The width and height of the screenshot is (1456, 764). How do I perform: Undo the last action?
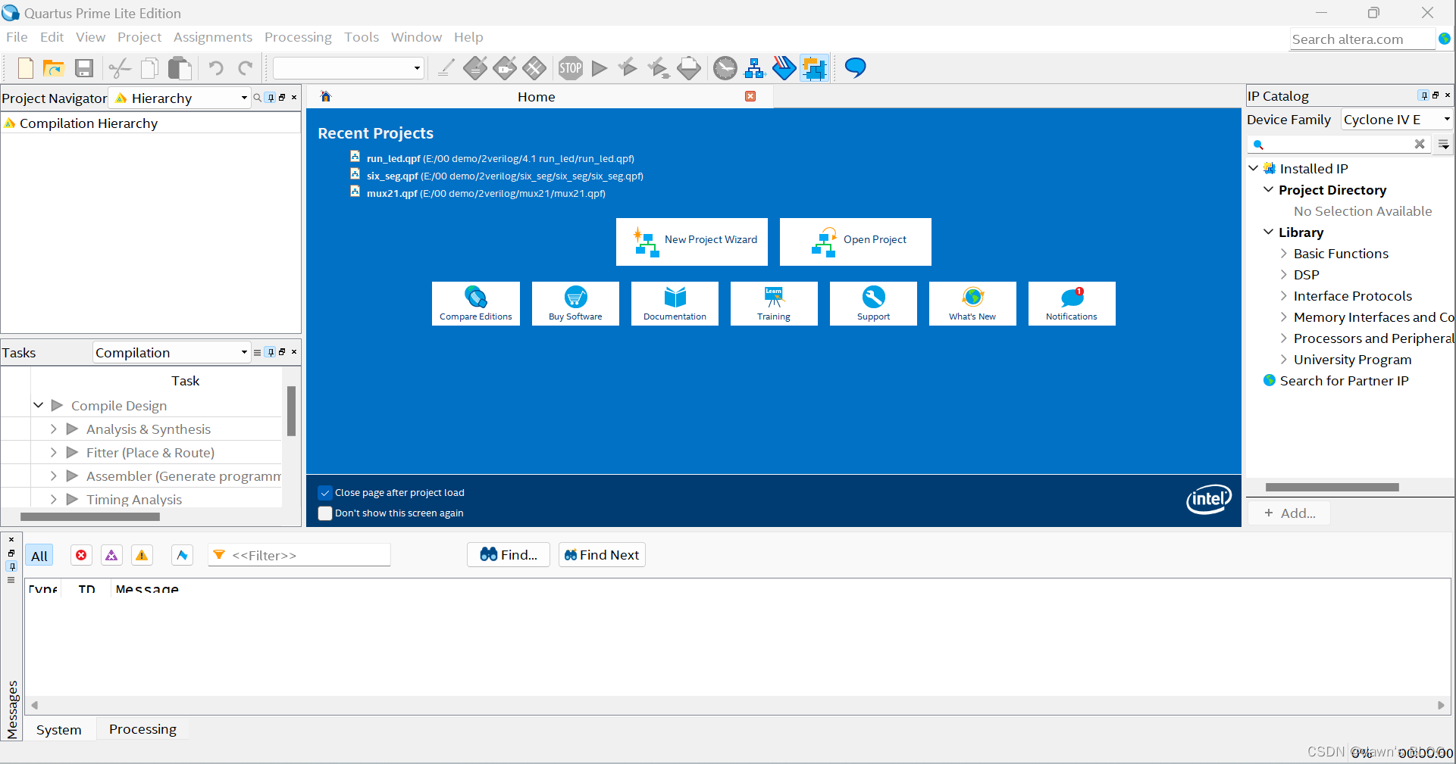pos(216,68)
